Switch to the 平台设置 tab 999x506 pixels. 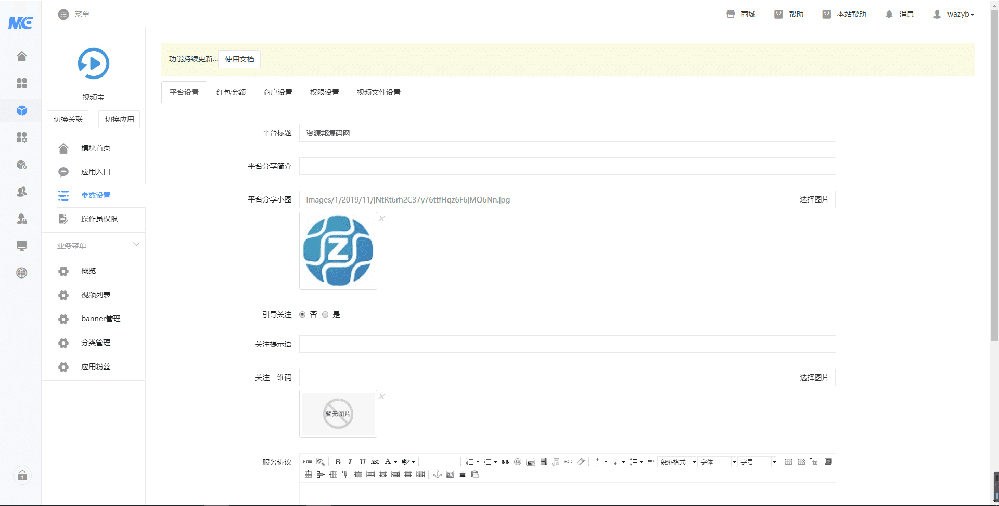click(184, 92)
